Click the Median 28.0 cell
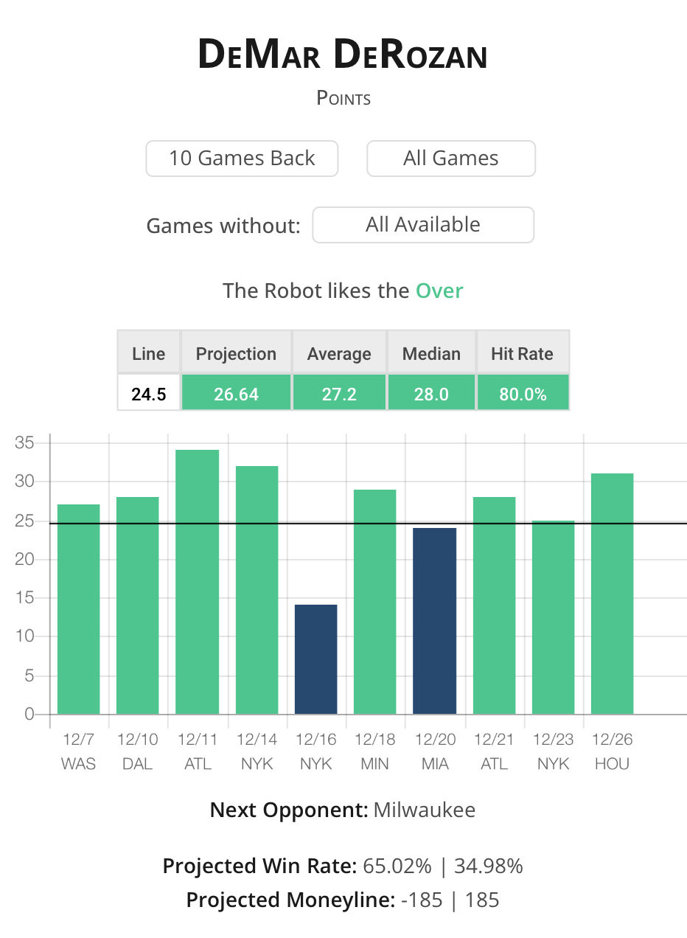Image resolution: width=687 pixels, height=938 pixels. (431, 393)
